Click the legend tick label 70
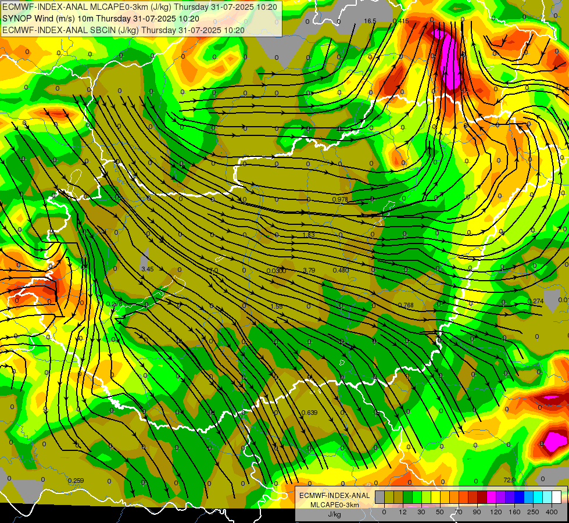This screenshot has width=569, height=523. click(459, 512)
